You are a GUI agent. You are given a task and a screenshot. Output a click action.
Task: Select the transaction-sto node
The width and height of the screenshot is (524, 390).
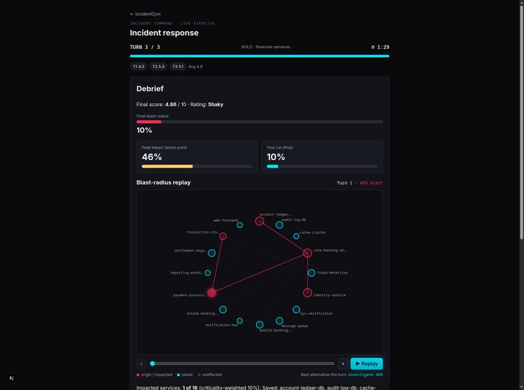[223, 236]
